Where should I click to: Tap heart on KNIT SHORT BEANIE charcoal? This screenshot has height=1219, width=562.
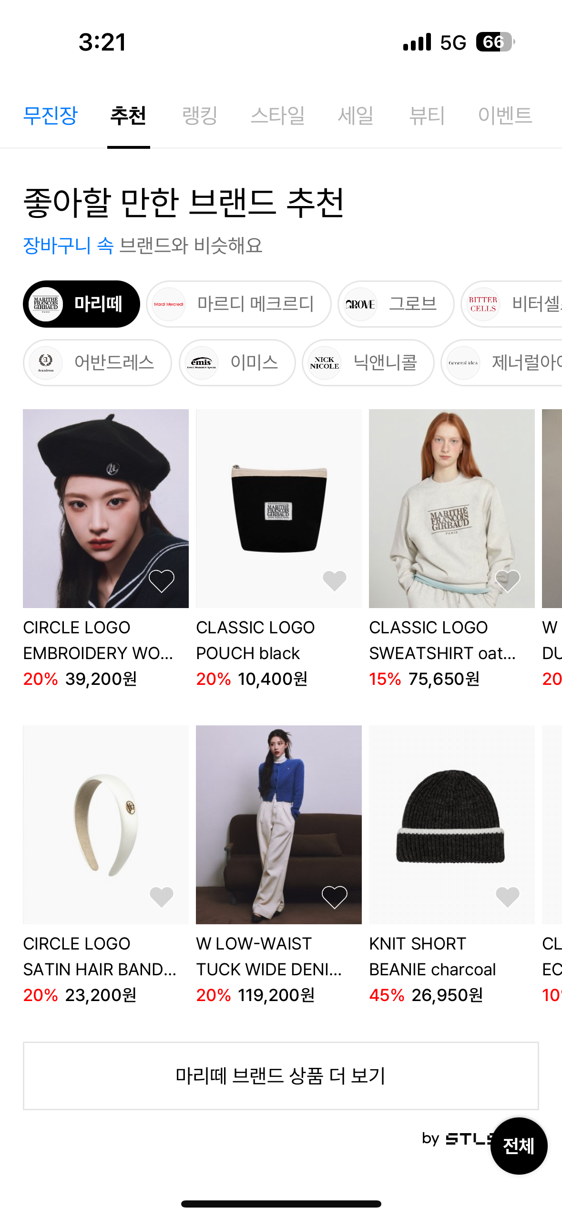508,897
